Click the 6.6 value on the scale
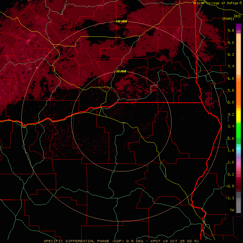 [x=231, y=78]
